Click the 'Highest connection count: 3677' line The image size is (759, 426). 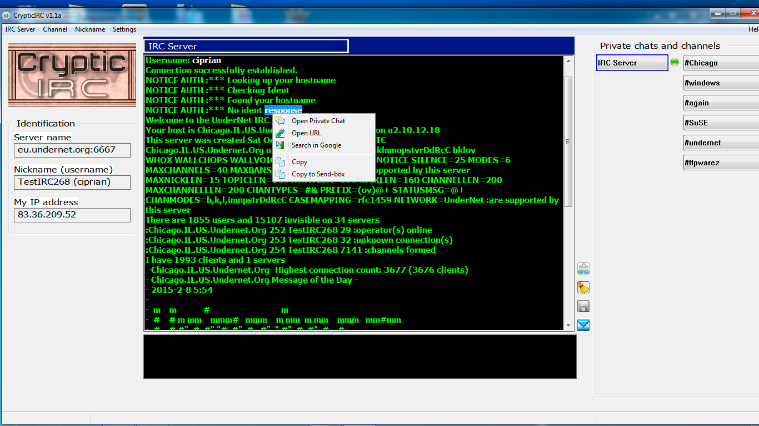click(308, 270)
